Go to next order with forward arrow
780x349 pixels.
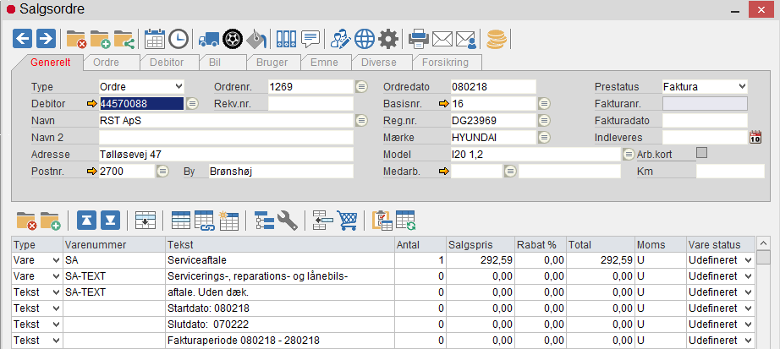[x=46, y=38]
